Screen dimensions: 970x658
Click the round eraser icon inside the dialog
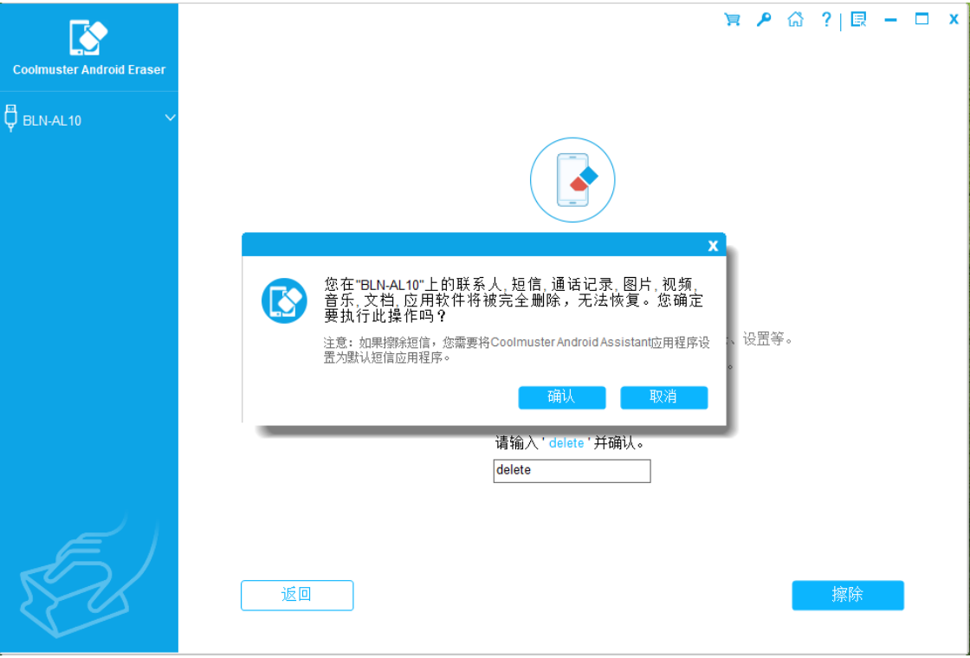point(284,300)
